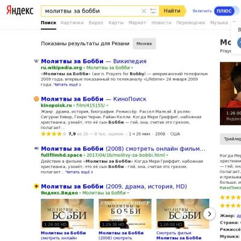Click the смотреть онлайн caption under the first video
This screenshot has height=241, width=241.
[x=58, y=238]
